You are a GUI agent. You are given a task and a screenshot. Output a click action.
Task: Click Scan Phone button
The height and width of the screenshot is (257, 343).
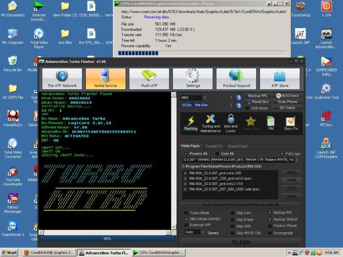pos(287,102)
